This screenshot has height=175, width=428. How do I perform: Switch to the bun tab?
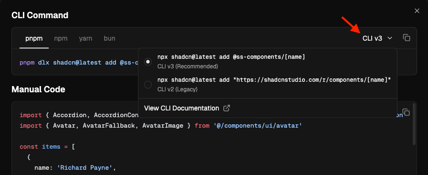(x=109, y=38)
